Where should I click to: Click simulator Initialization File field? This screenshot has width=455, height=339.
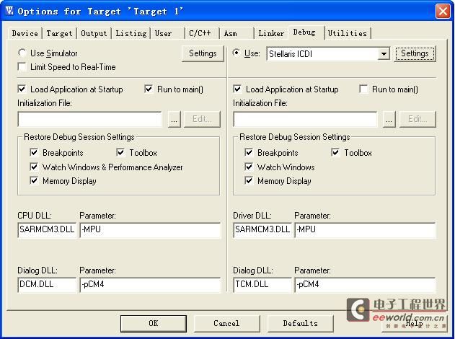click(x=89, y=119)
